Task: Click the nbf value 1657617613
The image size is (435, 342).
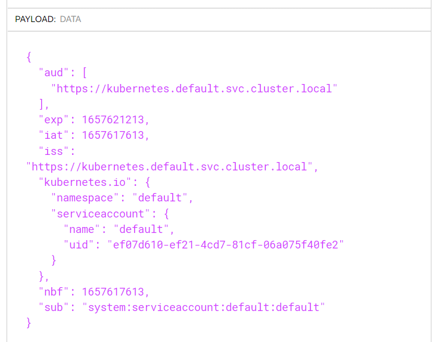Action: (113, 292)
